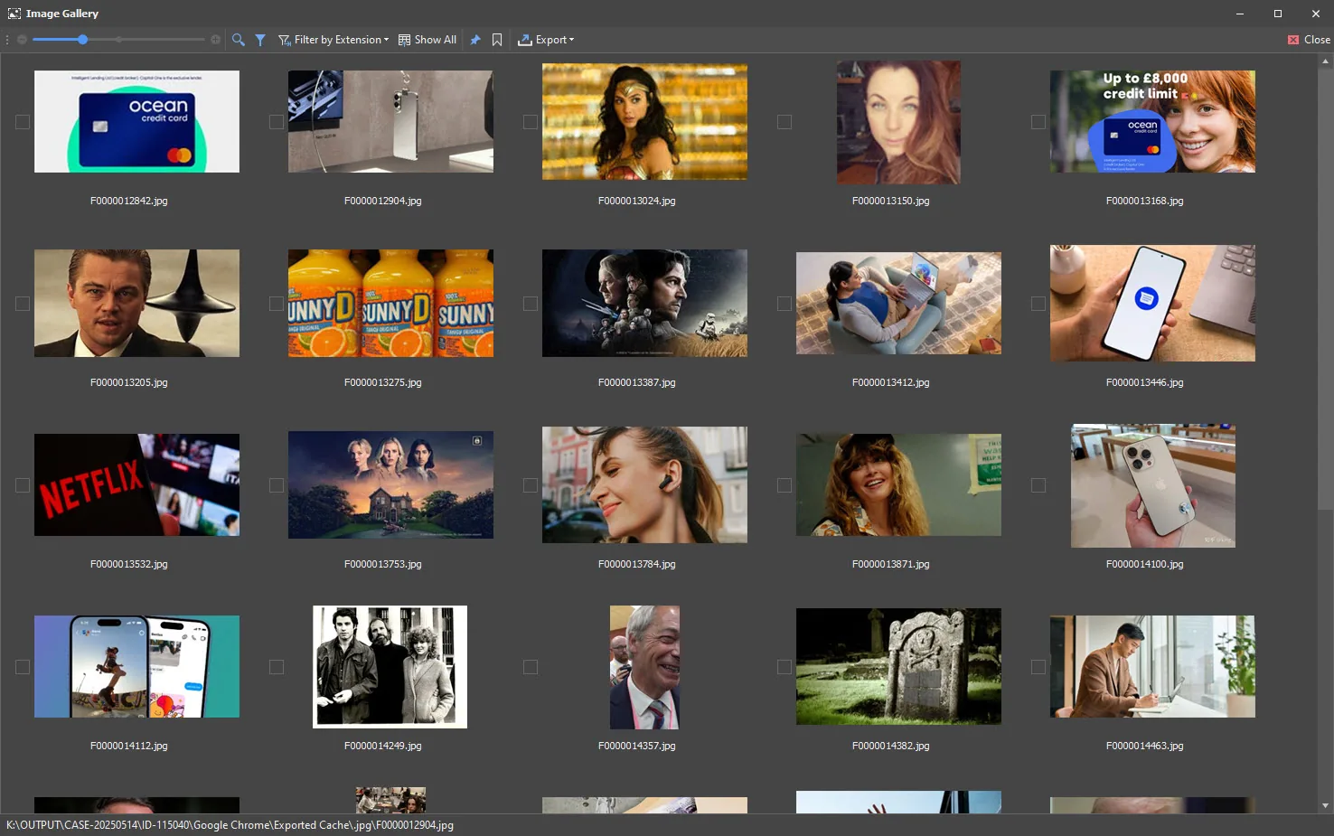Tick the checkbox beside F0000013275.jpg
This screenshot has height=836, width=1334.
(277, 304)
